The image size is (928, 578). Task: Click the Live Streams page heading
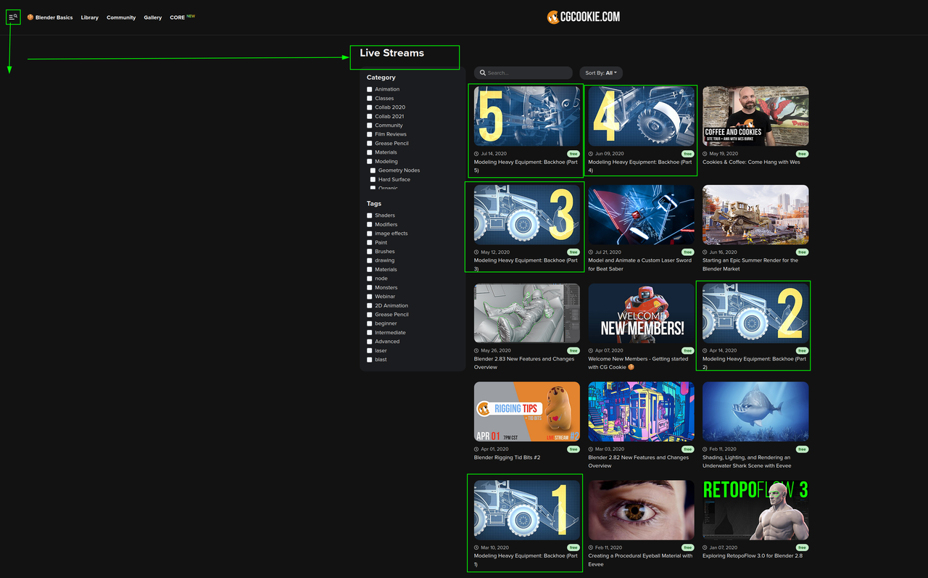click(392, 53)
